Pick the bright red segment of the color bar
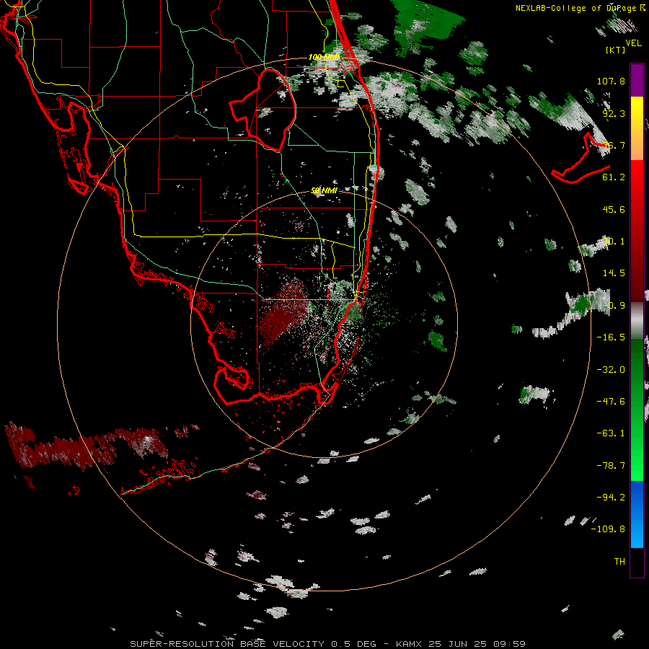649x649 pixels. (x=637, y=182)
